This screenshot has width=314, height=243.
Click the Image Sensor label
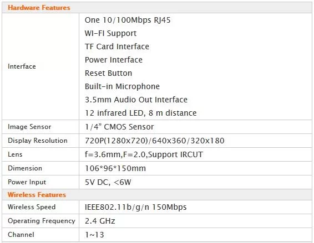point(29,127)
